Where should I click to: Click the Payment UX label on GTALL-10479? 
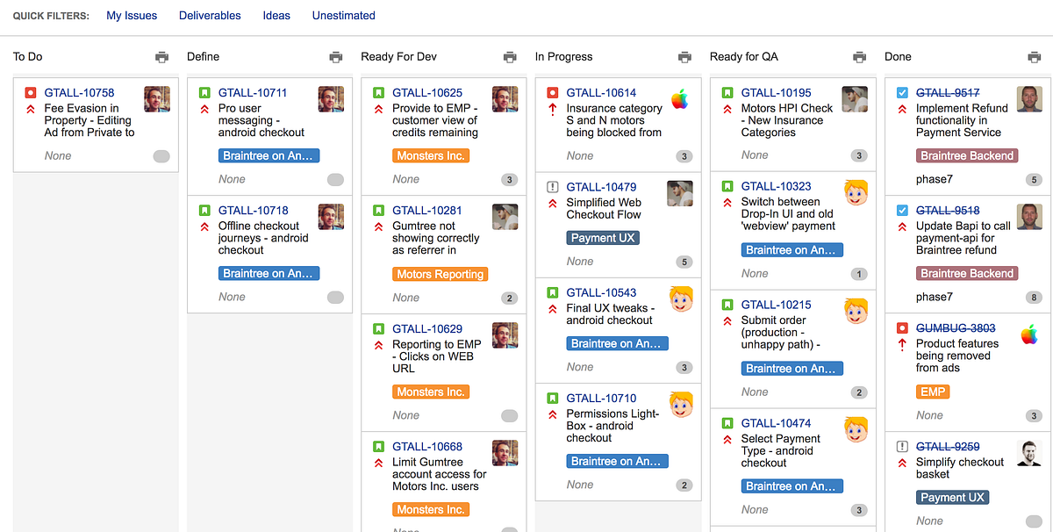tap(602, 237)
